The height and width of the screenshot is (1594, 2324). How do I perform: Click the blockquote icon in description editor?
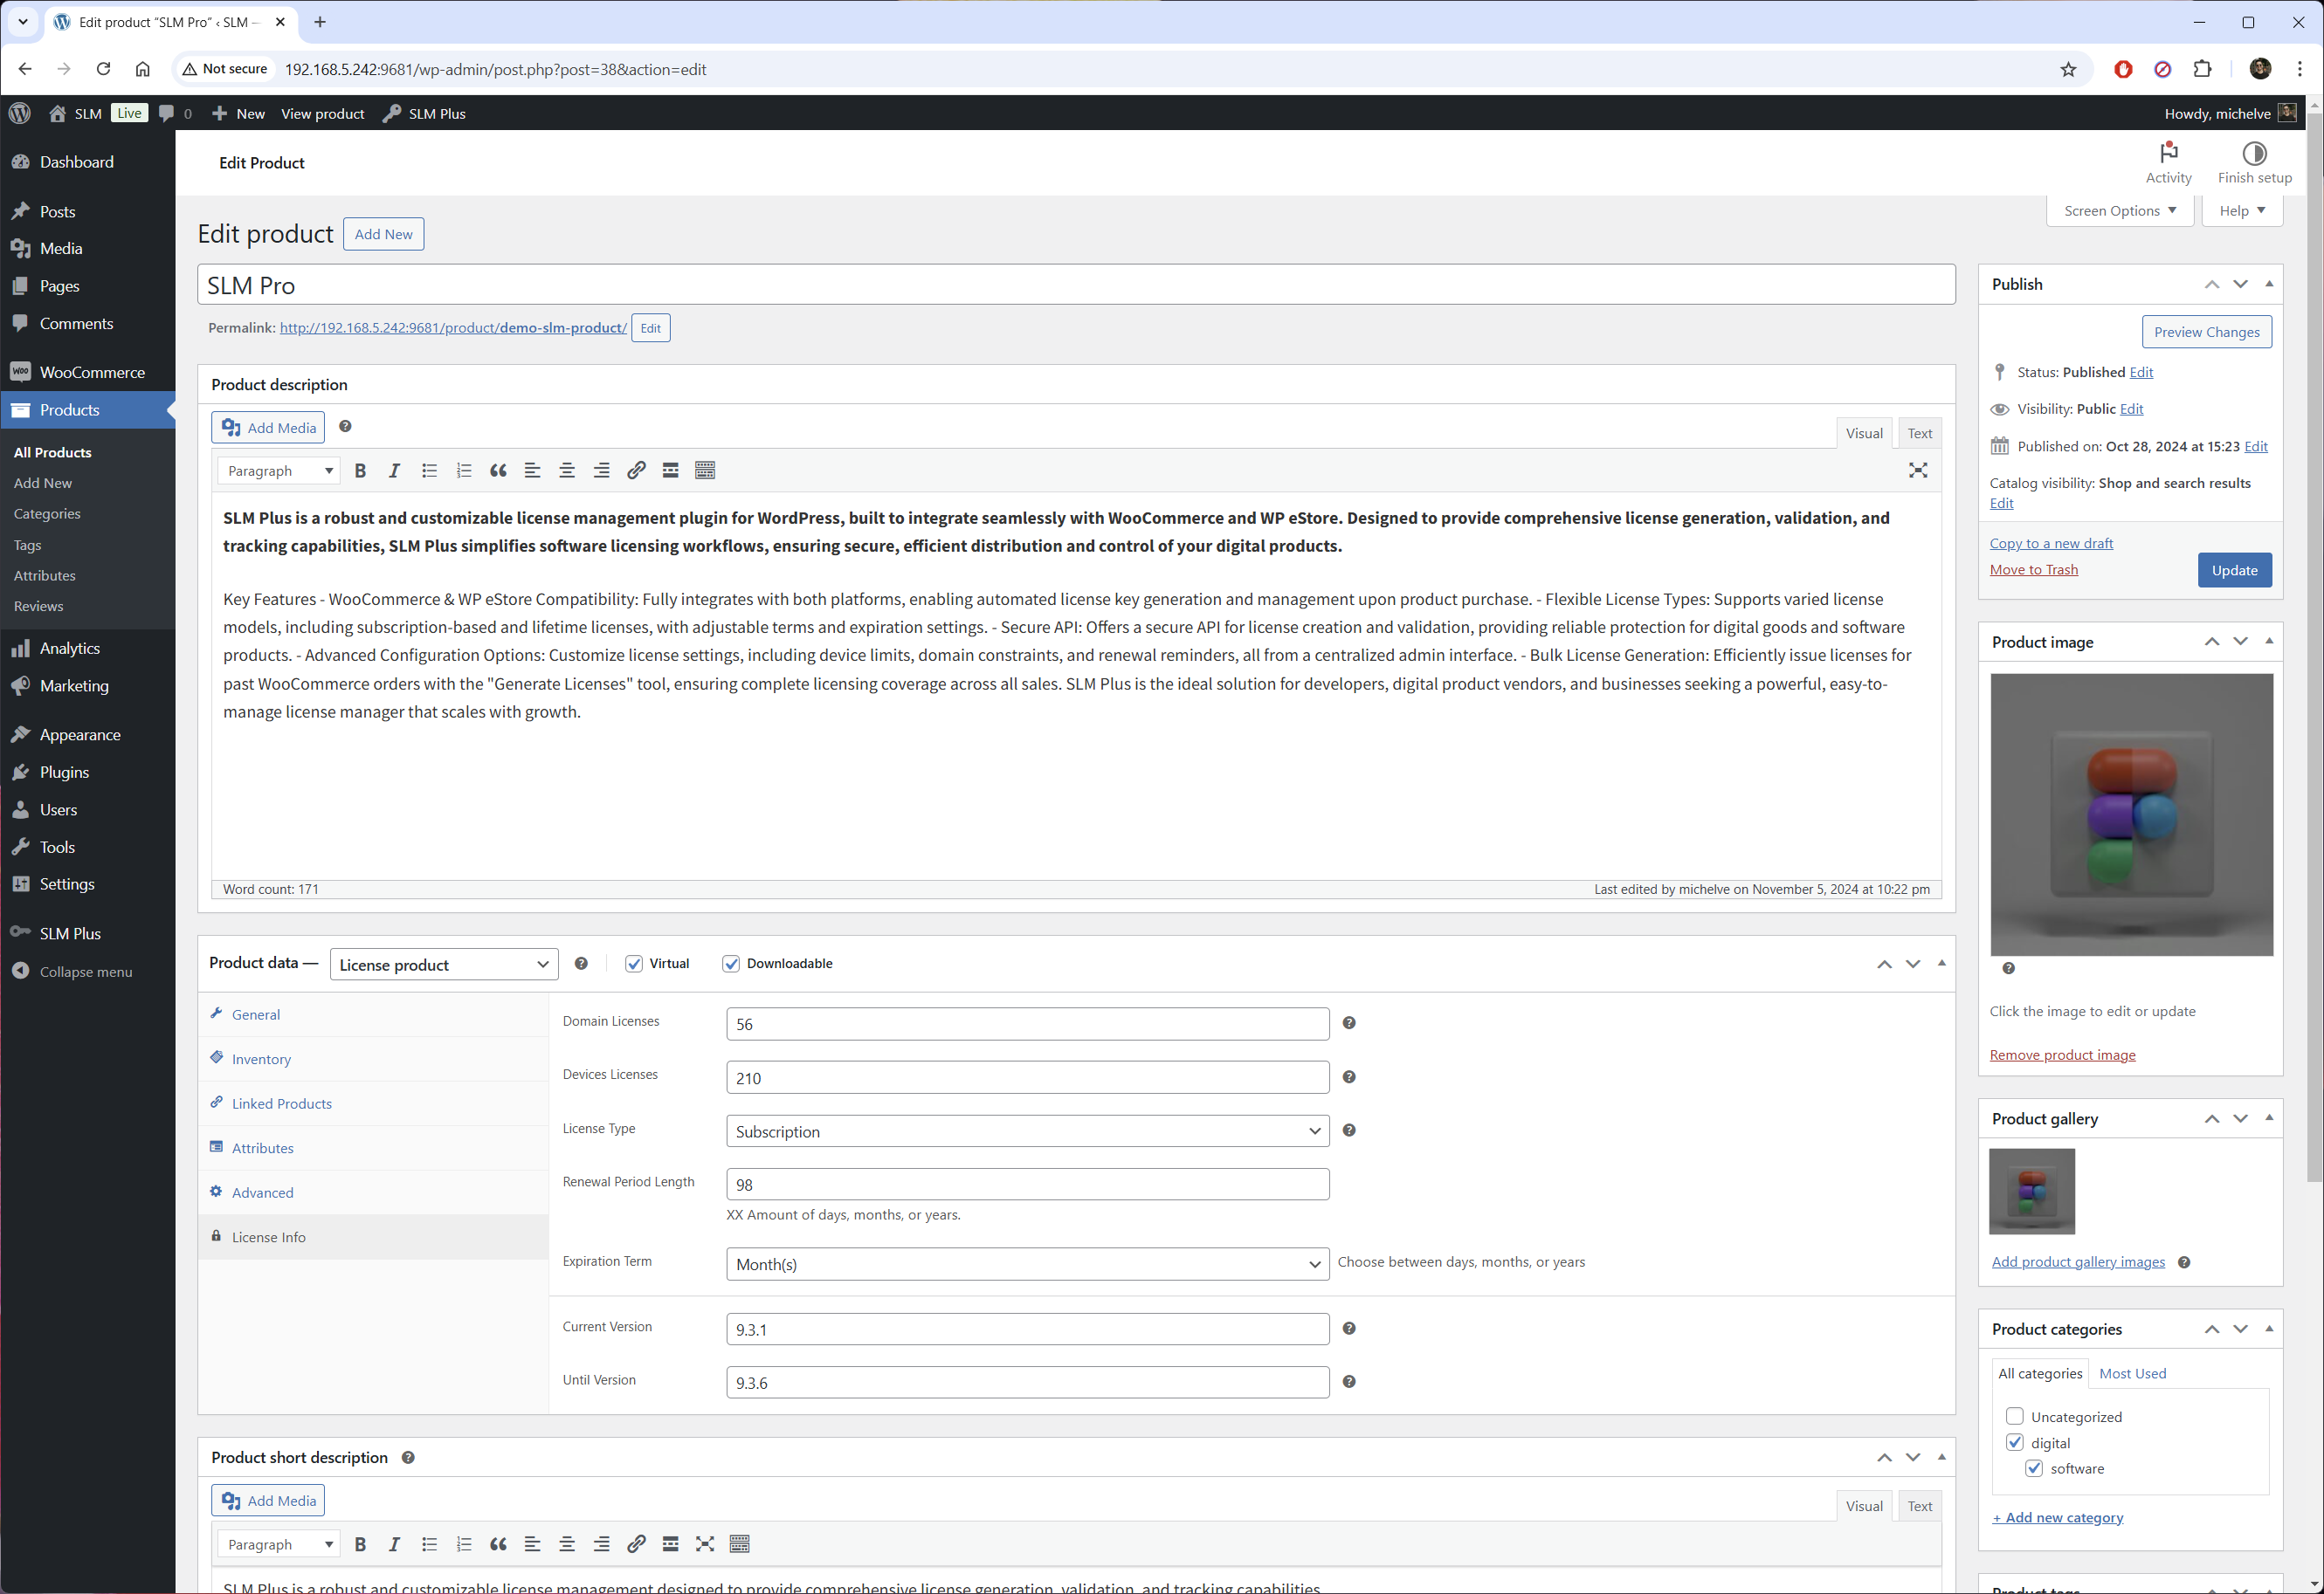(498, 471)
